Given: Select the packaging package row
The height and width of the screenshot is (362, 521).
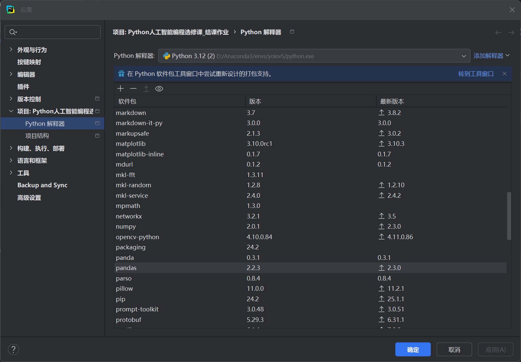Looking at the screenshot, I should click(x=310, y=247).
